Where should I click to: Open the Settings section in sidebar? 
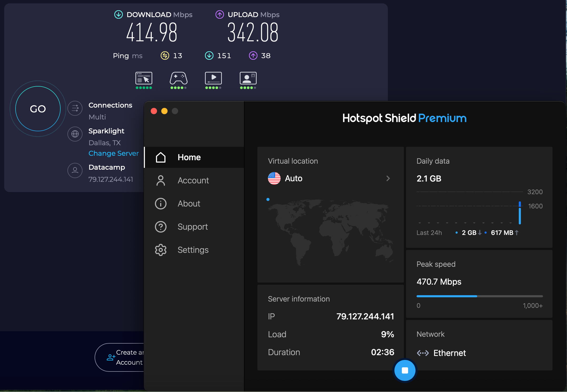[x=194, y=250]
